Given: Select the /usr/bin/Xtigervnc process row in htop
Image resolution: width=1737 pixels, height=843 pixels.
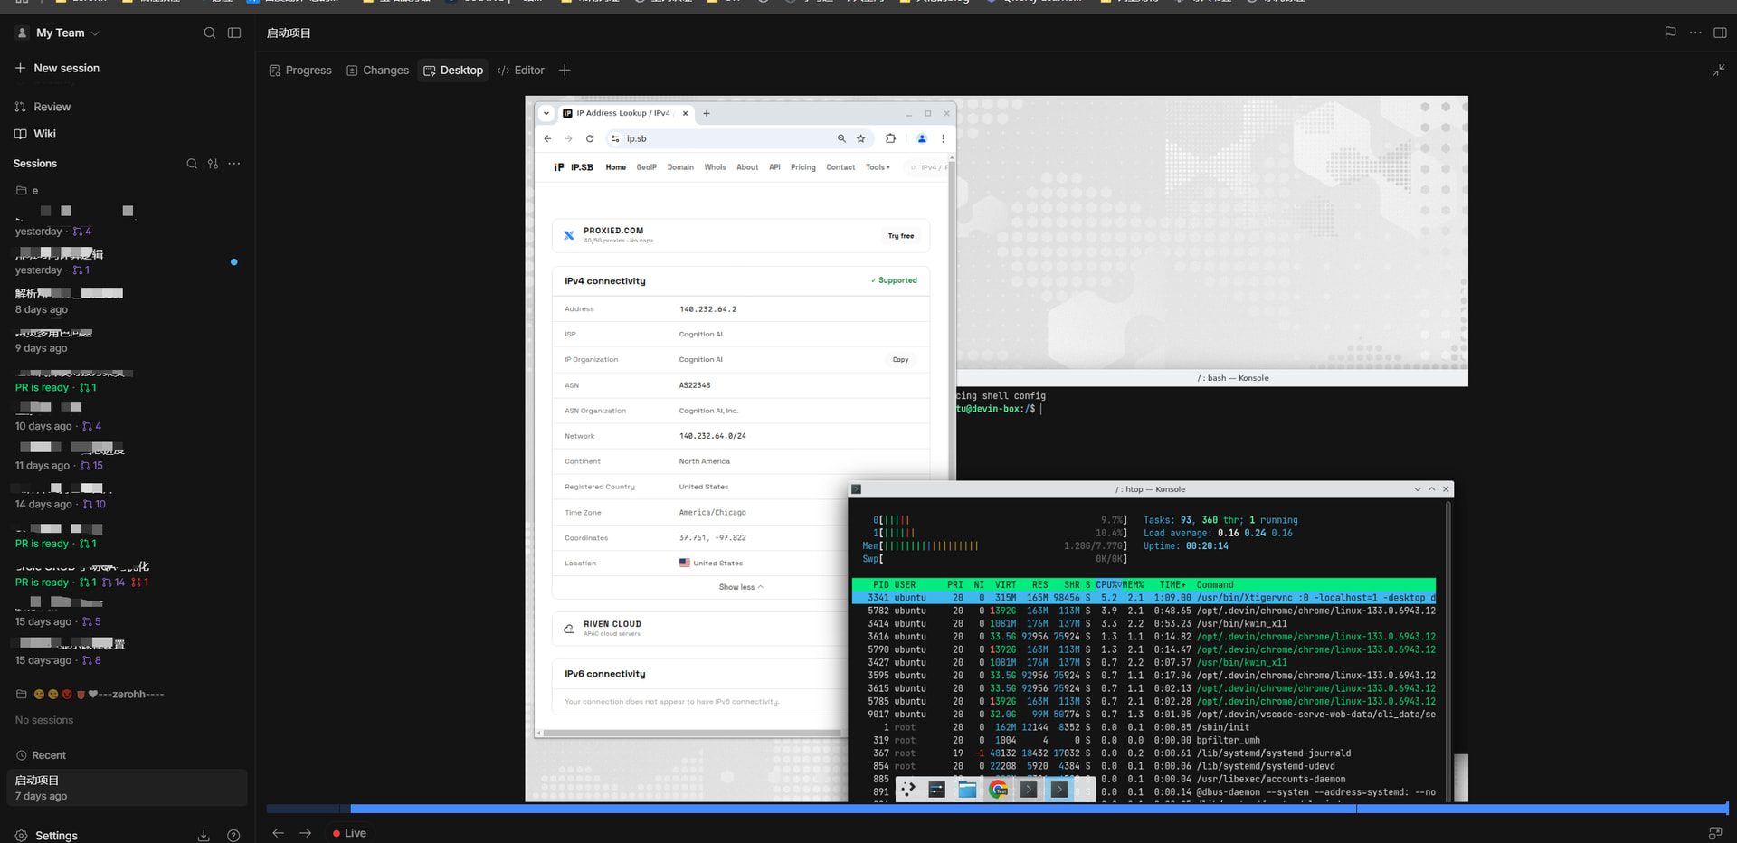Looking at the screenshot, I should [x=1144, y=598].
